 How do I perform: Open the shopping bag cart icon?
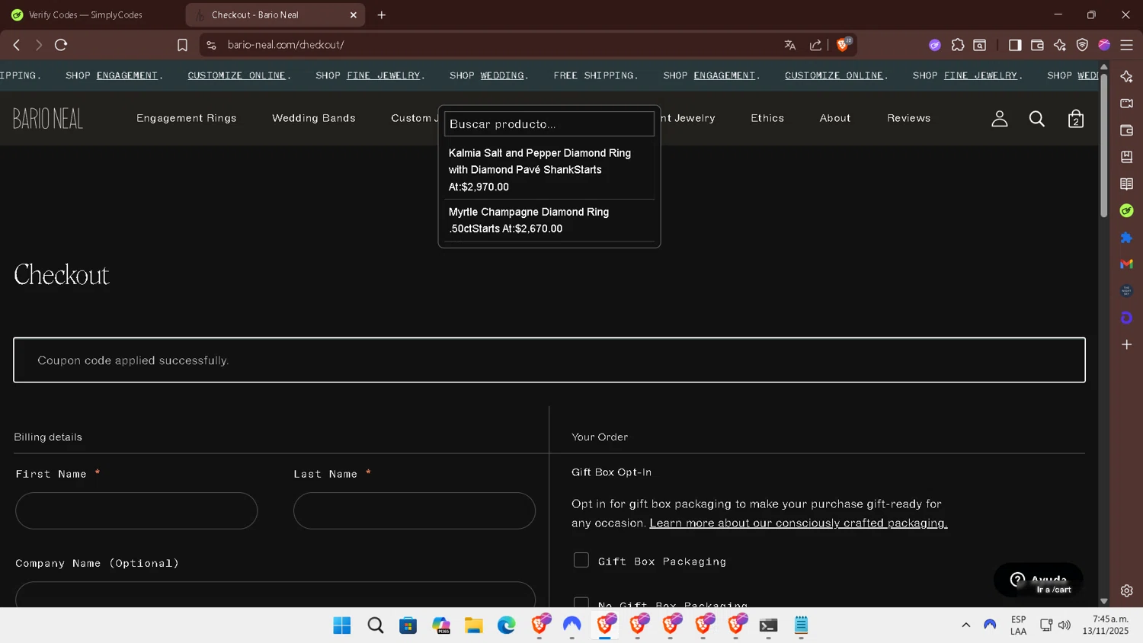pos(1076,119)
